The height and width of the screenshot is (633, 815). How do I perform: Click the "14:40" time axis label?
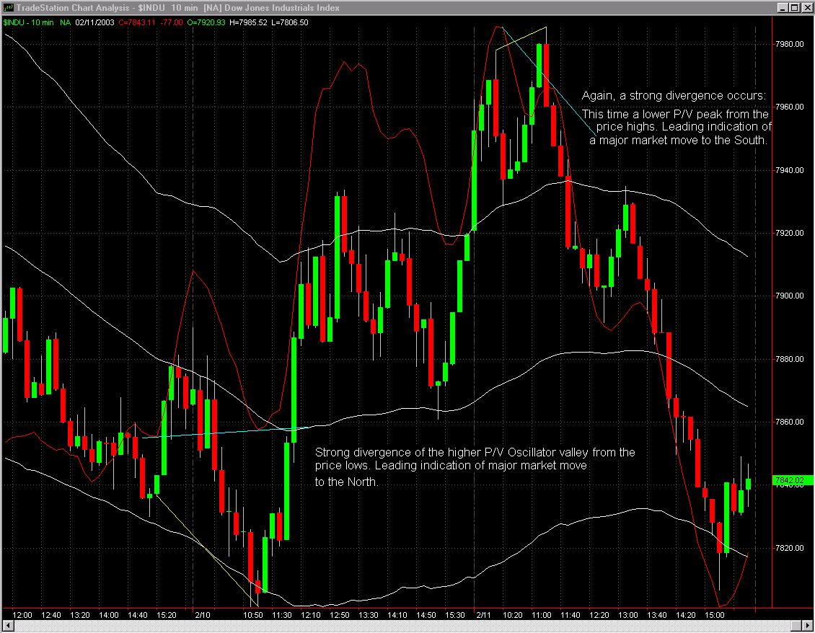click(138, 615)
